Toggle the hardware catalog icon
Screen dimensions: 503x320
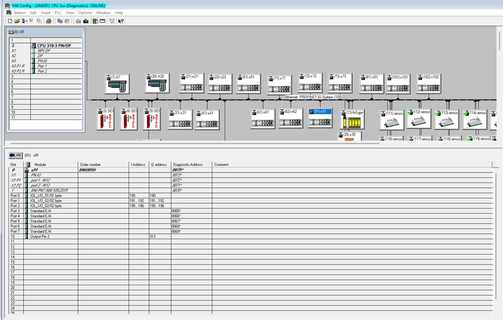(x=95, y=21)
